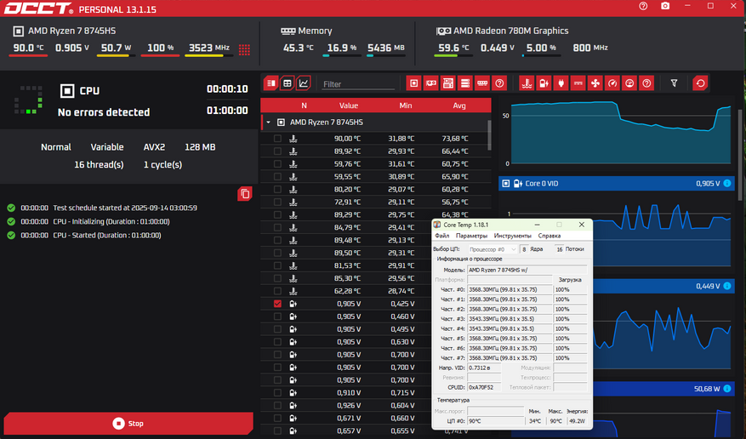This screenshot has height=439, width=746.
Task: Check the box for the 59,76 °C row
Action: coord(277,163)
